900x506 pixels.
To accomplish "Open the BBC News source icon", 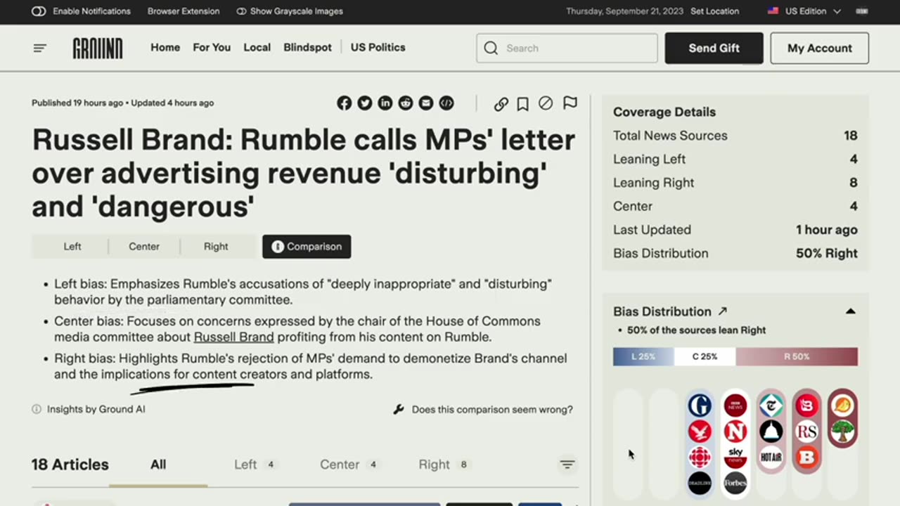I will [735, 406].
